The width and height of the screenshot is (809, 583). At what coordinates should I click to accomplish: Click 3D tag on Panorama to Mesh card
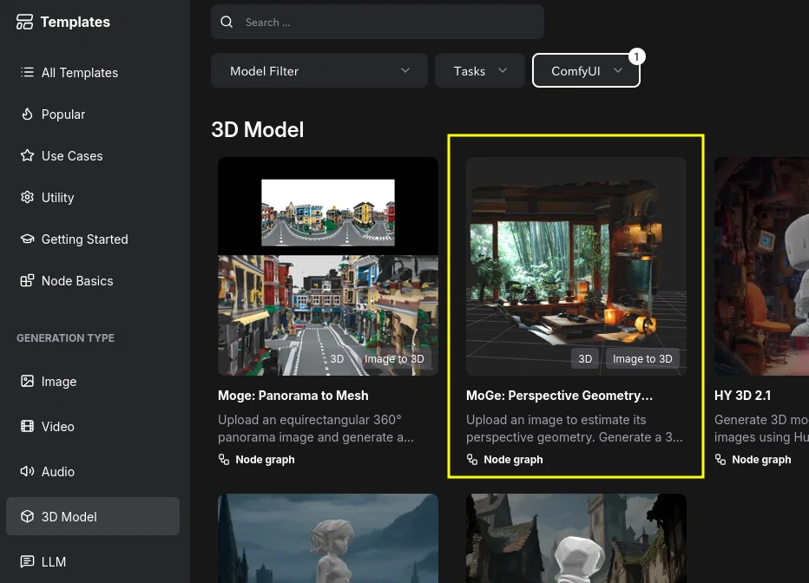(x=337, y=359)
